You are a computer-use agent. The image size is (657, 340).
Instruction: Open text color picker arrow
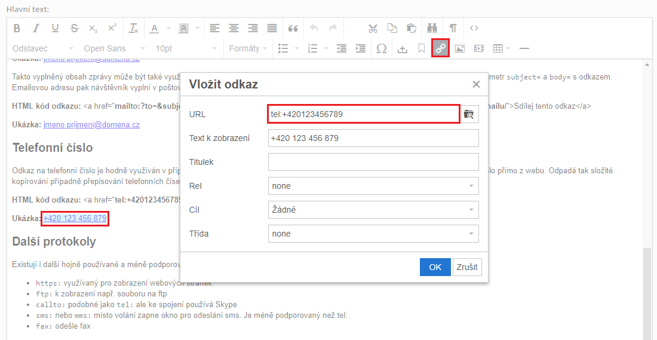[168, 28]
